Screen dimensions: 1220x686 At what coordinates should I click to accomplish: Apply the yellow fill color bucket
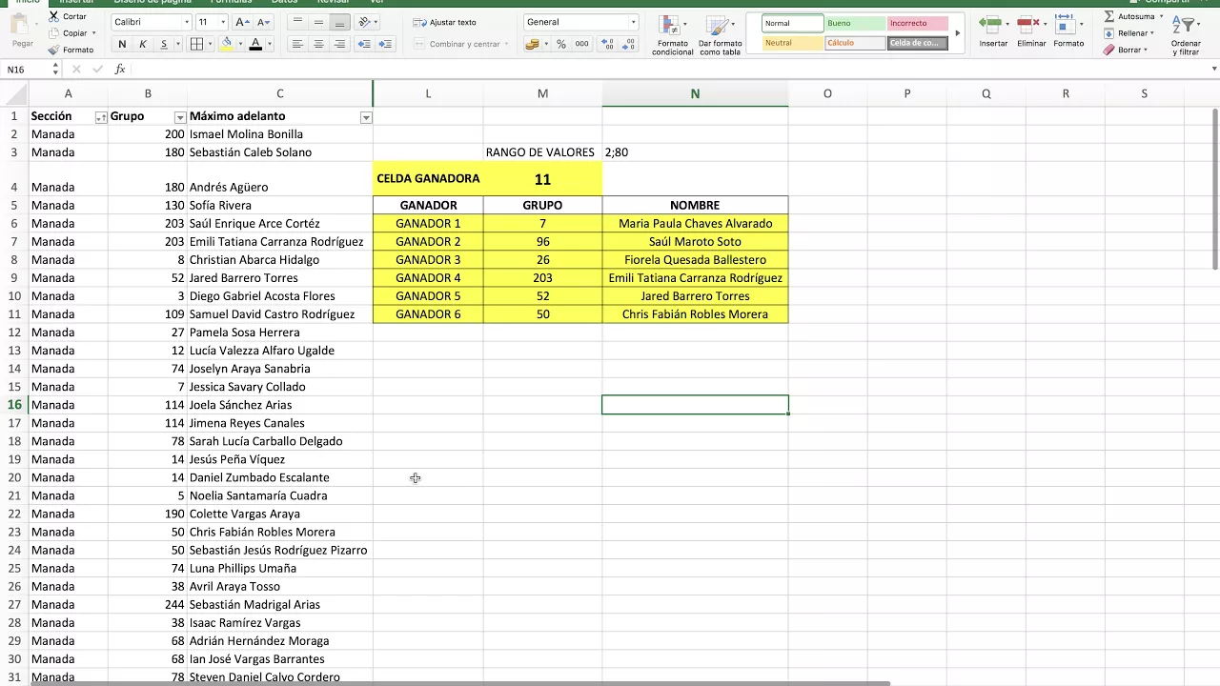coord(227,44)
